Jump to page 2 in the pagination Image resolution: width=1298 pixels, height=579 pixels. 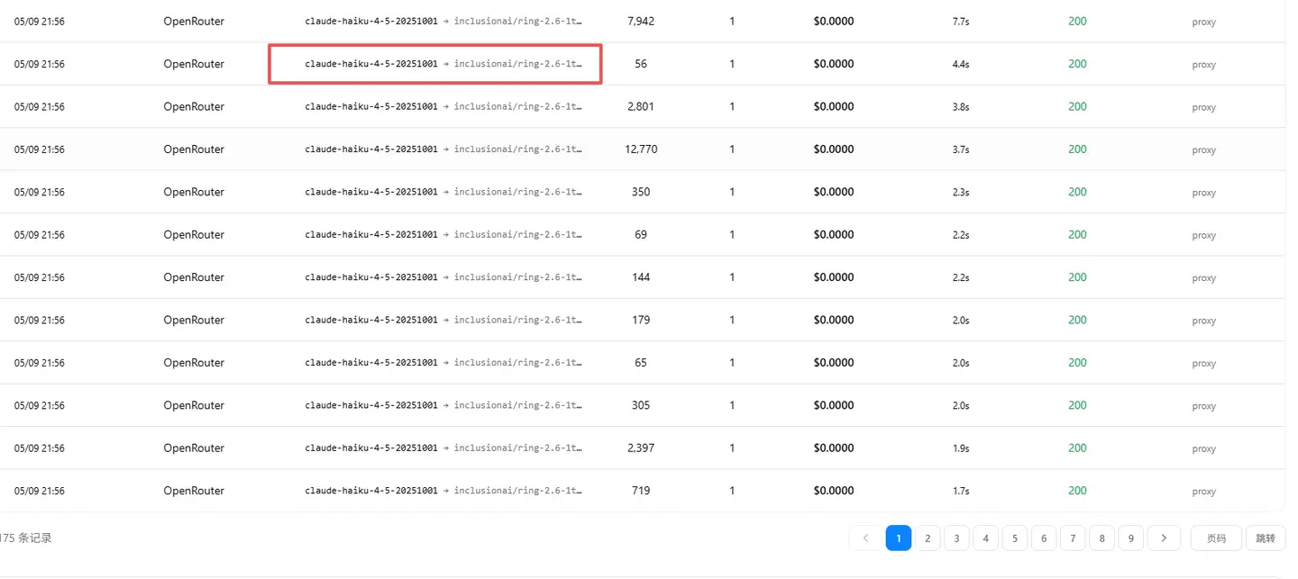tap(928, 538)
